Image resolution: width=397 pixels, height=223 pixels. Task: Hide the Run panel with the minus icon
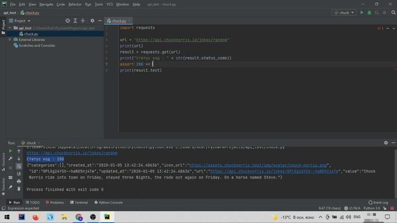click(x=393, y=143)
